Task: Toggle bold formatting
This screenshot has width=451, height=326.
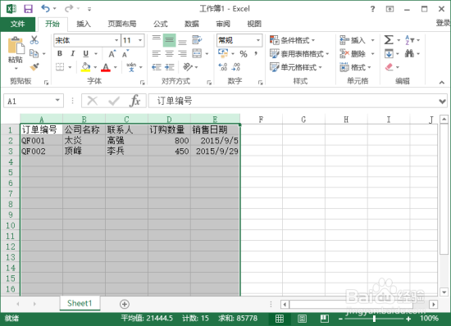Action: (x=60, y=53)
